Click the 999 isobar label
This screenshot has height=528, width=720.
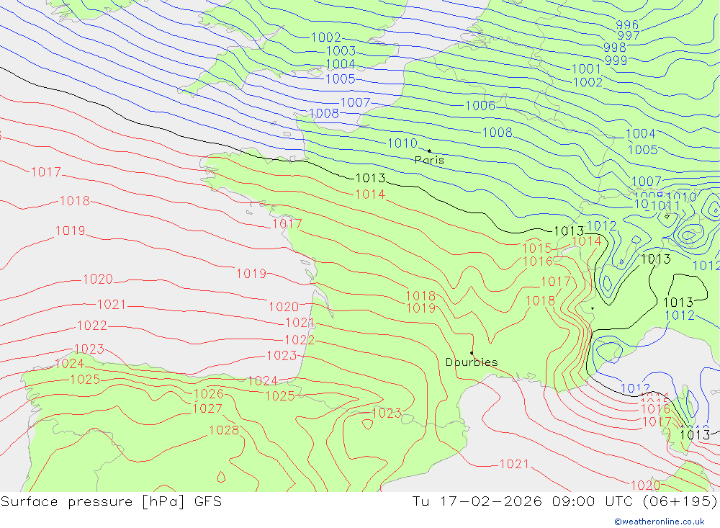coord(616,61)
